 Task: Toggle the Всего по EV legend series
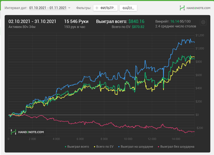[x=104, y=146]
